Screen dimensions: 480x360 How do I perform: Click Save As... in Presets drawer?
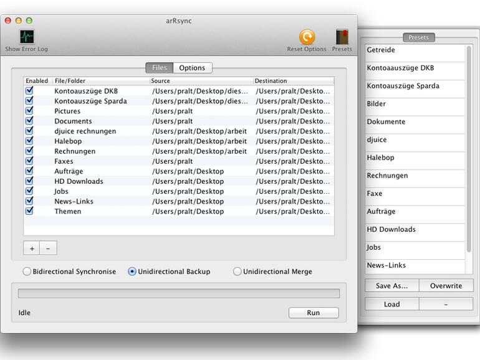click(392, 286)
